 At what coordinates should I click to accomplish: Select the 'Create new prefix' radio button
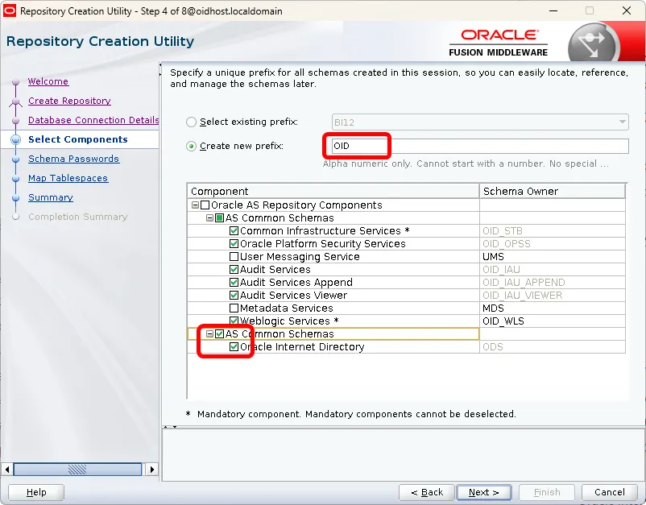(x=191, y=147)
